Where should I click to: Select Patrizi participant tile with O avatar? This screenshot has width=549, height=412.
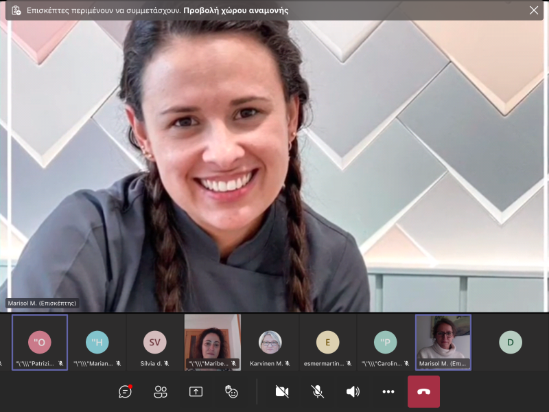pyautogui.click(x=40, y=342)
